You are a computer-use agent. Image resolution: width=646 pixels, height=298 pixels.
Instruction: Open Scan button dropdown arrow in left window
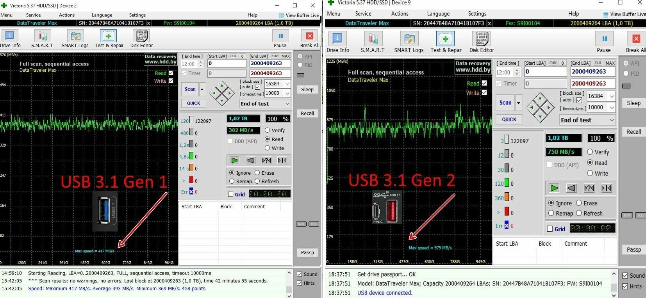tap(202, 89)
